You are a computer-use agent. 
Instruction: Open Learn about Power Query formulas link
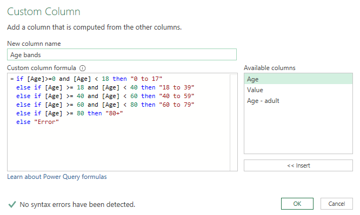(x=57, y=177)
